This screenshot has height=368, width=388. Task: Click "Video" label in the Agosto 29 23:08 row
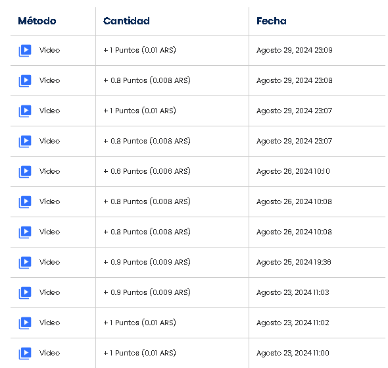coord(49,80)
